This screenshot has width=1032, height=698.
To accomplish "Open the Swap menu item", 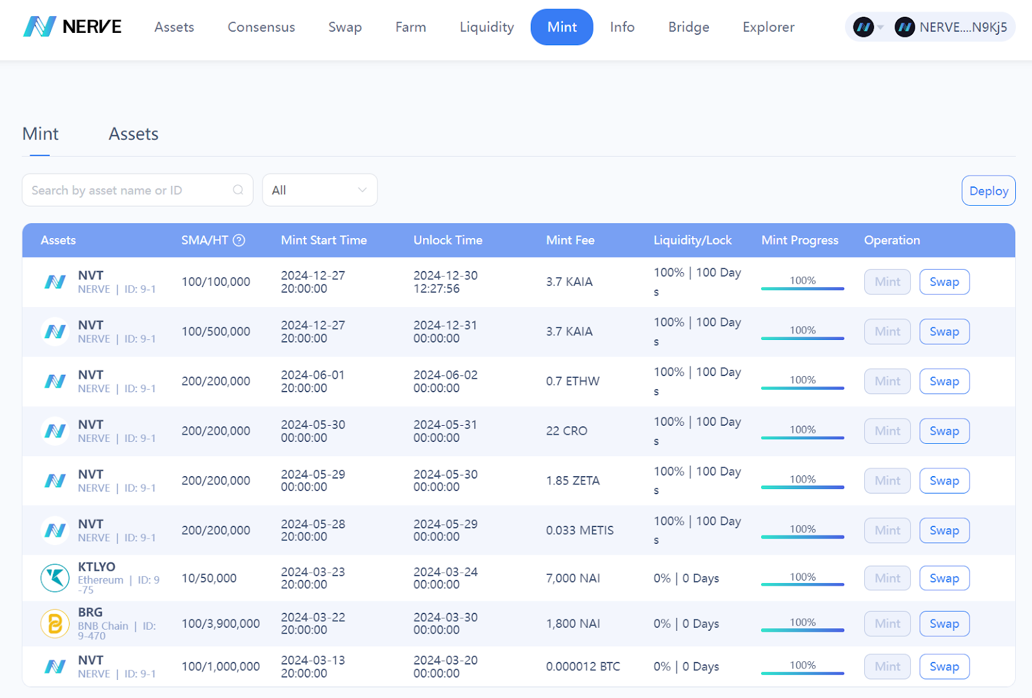I will (345, 27).
